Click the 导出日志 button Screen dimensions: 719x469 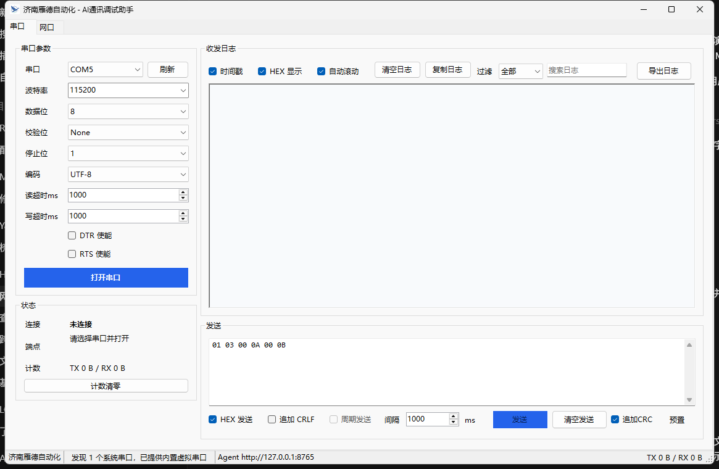[x=663, y=71]
